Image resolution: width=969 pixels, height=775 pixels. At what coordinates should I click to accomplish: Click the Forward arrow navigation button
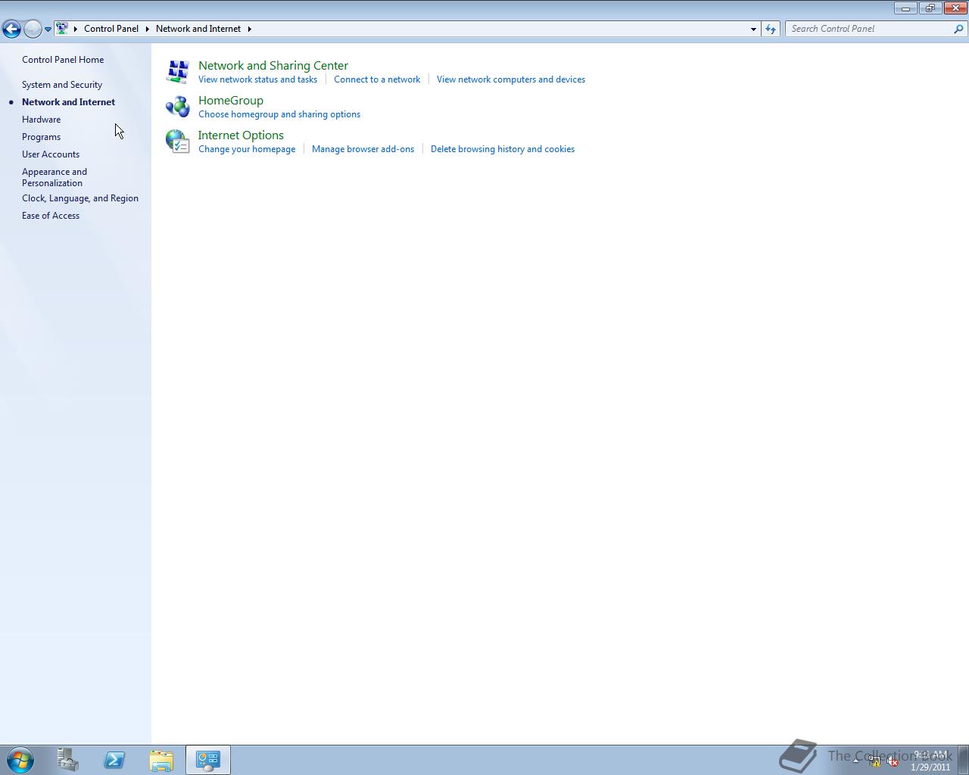tap(33, 29)
